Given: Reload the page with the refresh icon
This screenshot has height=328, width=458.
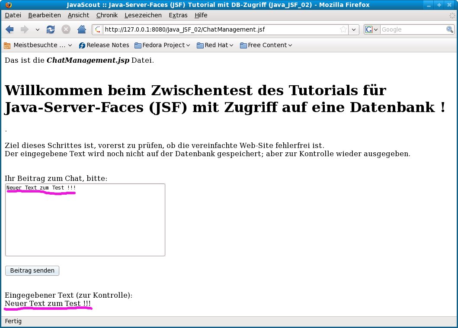Looking at the screenshot, I should 51,29.
